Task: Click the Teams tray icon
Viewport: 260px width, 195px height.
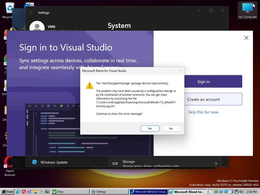Action: coord(231,192)
